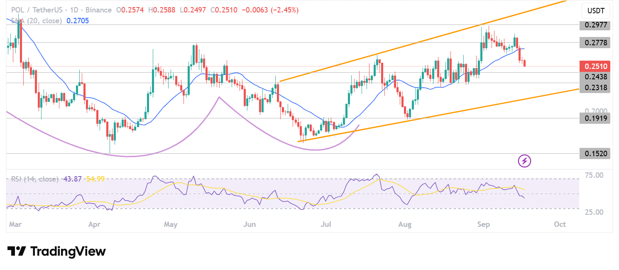The image size is (619, 270).
Task: Click the purple lightning flash icon
Action: tap(524, 161)
